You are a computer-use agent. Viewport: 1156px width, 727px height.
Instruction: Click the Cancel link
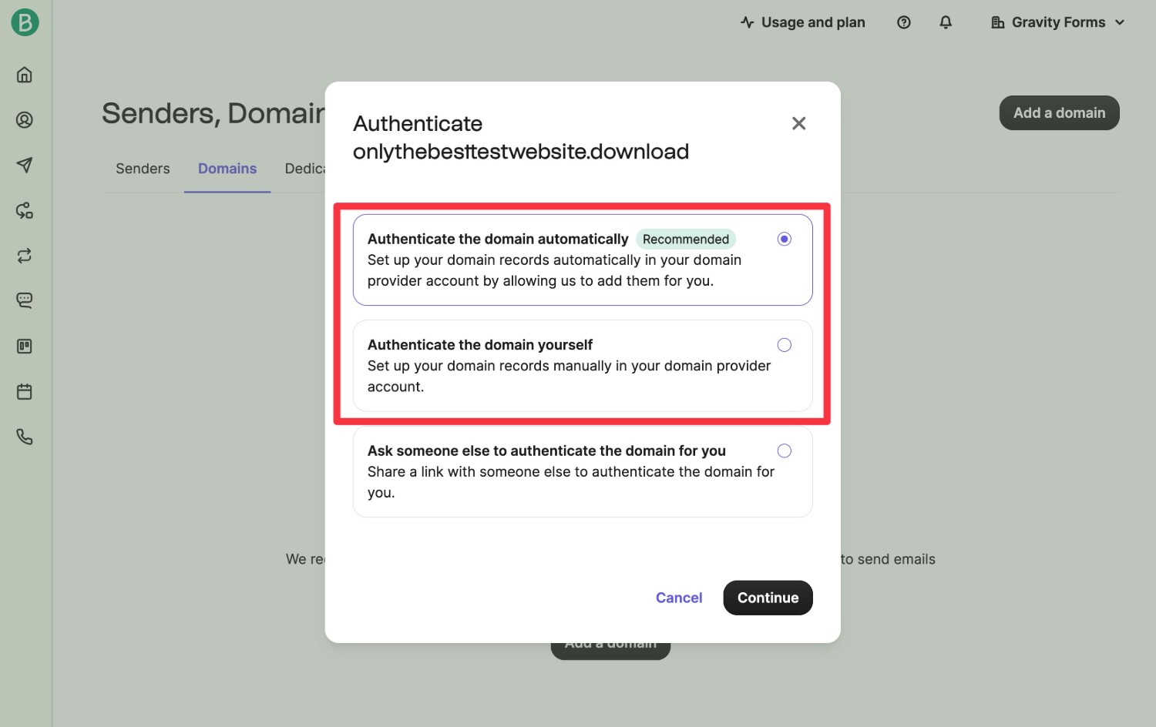pos(679,598)
